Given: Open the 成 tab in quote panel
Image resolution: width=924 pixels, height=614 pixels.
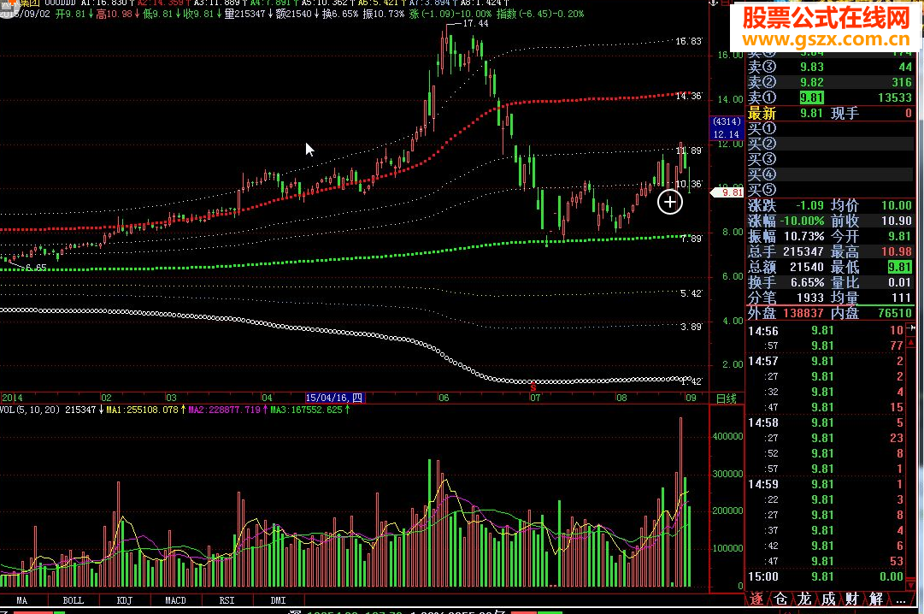Looking at the screenshot, I should click(x=828, y=599).
